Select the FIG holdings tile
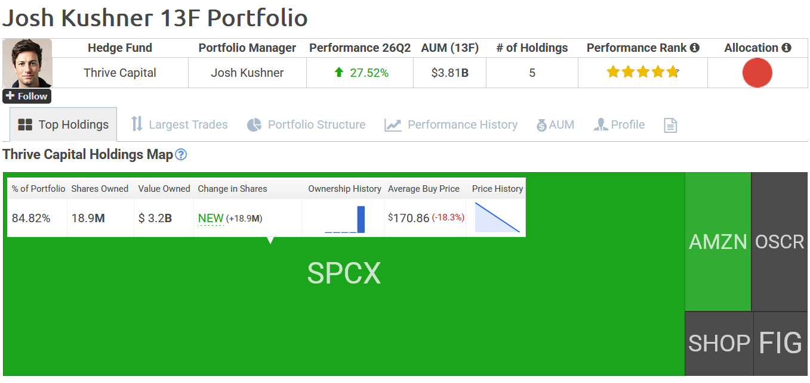The height and width of the screenshot is (383, 810). click(x=781, y=344)
